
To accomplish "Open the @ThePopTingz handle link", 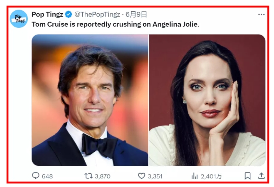I will pyautogui.click(x=97, y=14).
